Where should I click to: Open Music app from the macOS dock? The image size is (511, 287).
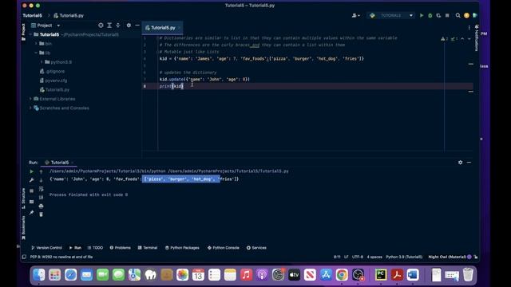[246, 274]
